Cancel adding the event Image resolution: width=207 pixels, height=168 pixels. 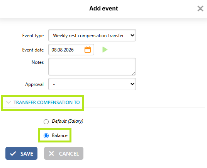point(64,153)
